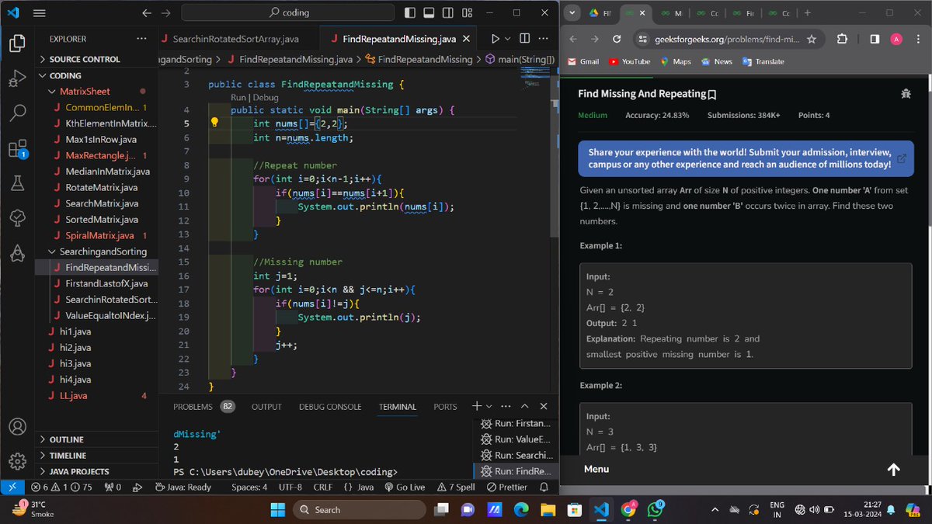Click 7 Spell status bar item
The height and width of the screenshot is (524, 932).
(456, 487)
